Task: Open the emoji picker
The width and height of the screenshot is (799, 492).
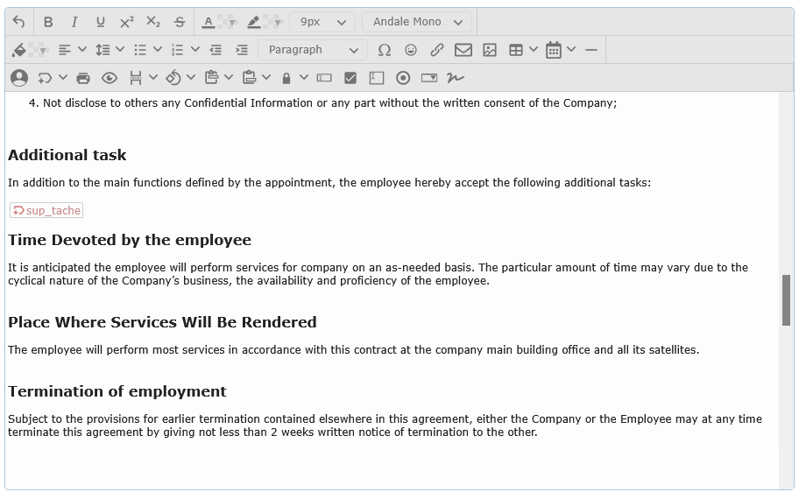Action: click(411, 50)
